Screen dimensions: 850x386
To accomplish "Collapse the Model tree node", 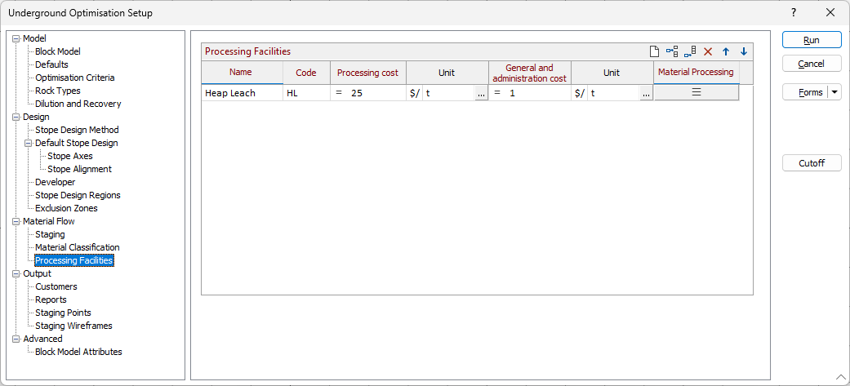I will coord(16,38).
